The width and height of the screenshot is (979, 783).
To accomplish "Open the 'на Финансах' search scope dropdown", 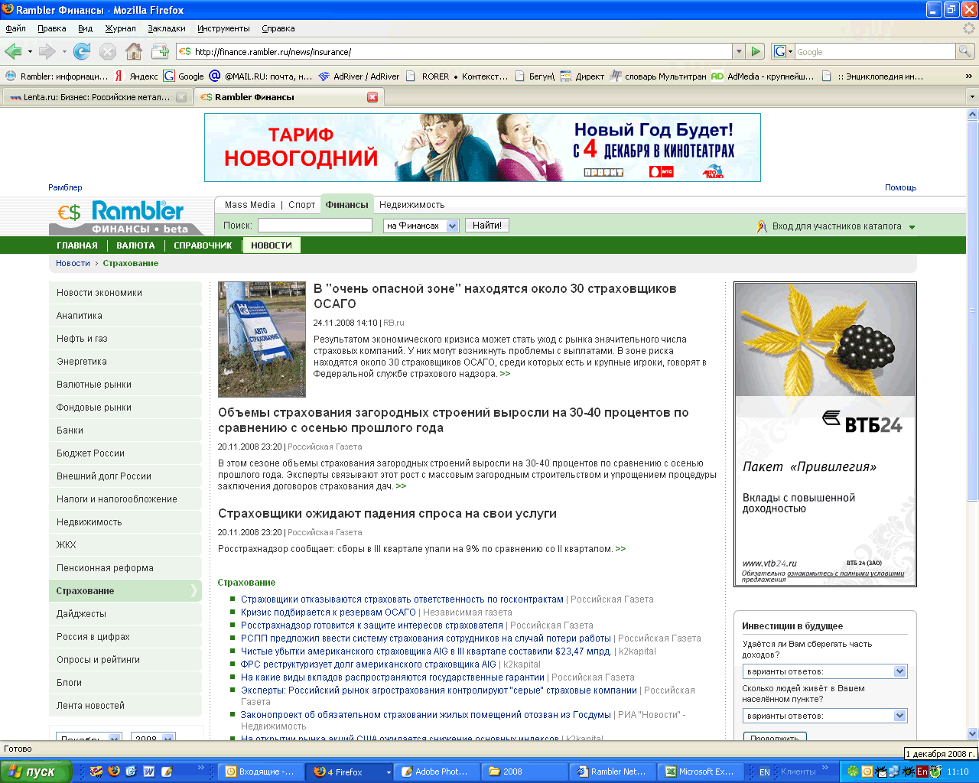I will point(421,226).
